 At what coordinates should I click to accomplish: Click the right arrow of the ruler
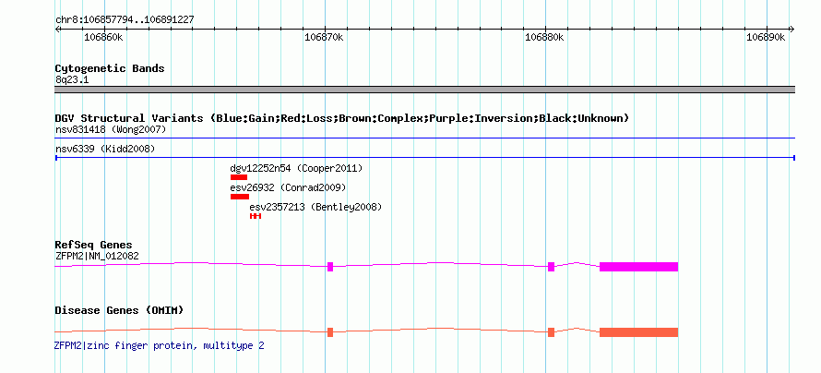791,29
